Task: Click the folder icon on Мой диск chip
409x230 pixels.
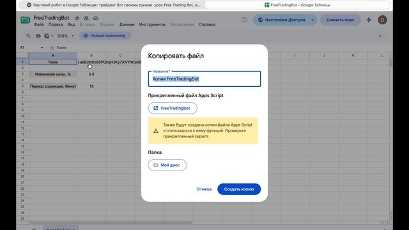Action: pyautogui.click(x=156, y=165)
